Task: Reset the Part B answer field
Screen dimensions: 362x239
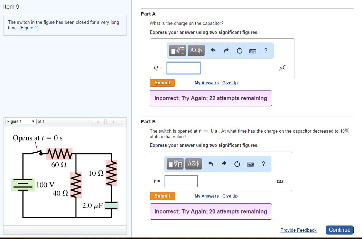Action: pyautogui.click(x=237, y=164)
